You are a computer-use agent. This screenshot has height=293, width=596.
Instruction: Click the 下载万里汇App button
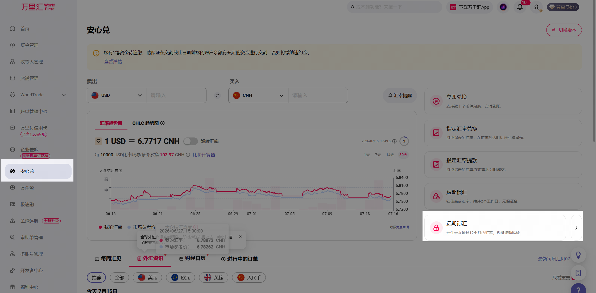(470, 7)
